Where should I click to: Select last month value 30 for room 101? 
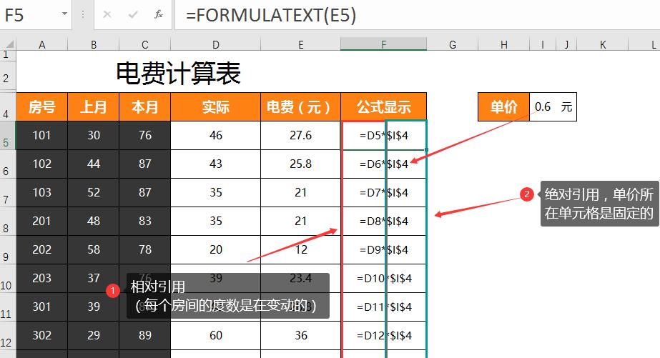click(94, 135)
